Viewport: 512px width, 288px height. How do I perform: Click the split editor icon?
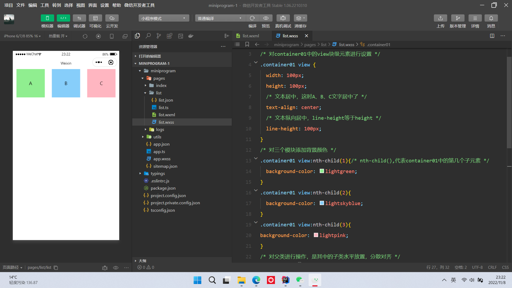point(492,36)
